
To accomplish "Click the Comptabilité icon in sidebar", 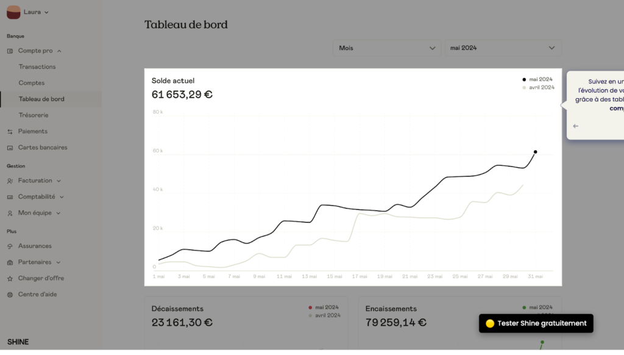I will coord(10,197).
